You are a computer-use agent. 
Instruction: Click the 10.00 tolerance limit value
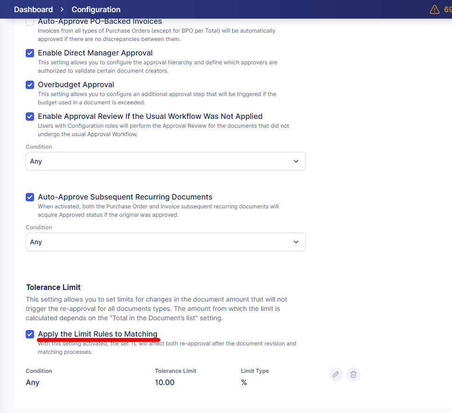tap(165, 382)
